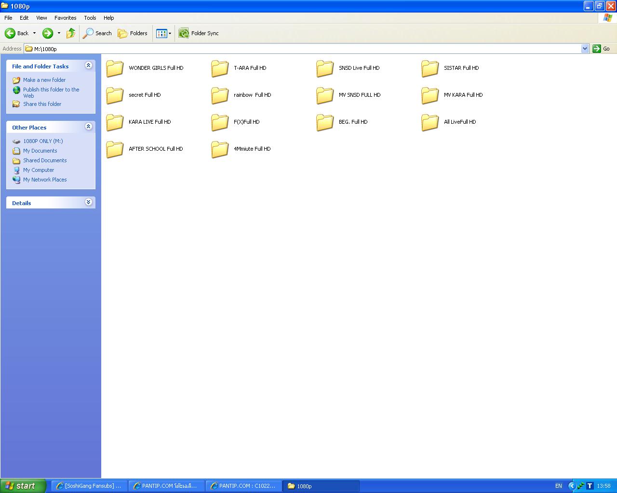Image resolution: width=617 pixels, height=493 pixels.
Task: Expand the Details panel
Action: (x=88, y=202)
